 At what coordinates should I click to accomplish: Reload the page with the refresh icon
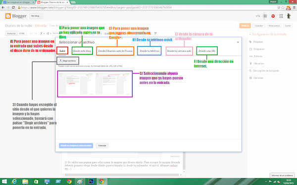(x=13, y=7)
